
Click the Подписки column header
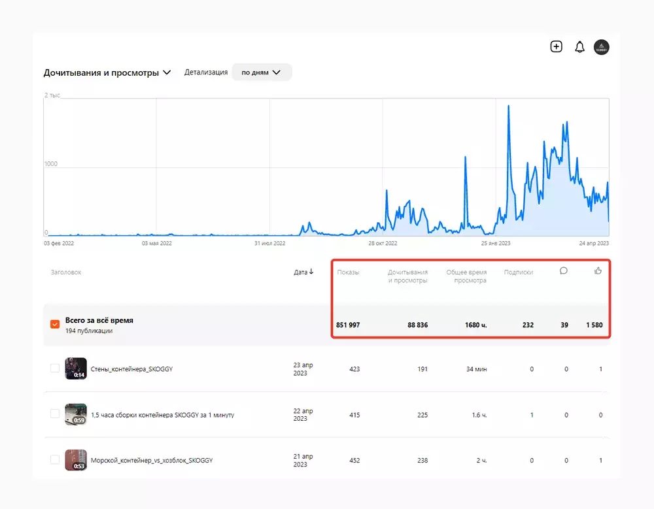519,272
